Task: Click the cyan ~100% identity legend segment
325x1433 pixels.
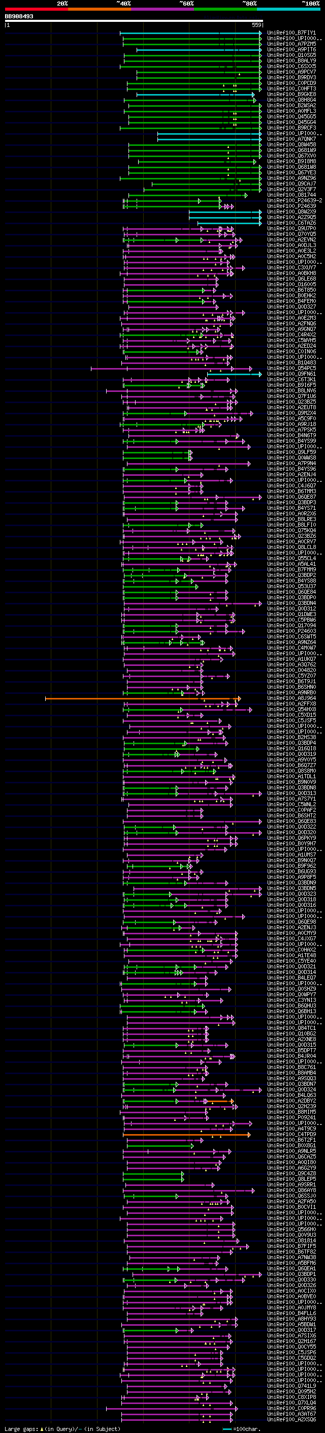Action: (289, 9)
